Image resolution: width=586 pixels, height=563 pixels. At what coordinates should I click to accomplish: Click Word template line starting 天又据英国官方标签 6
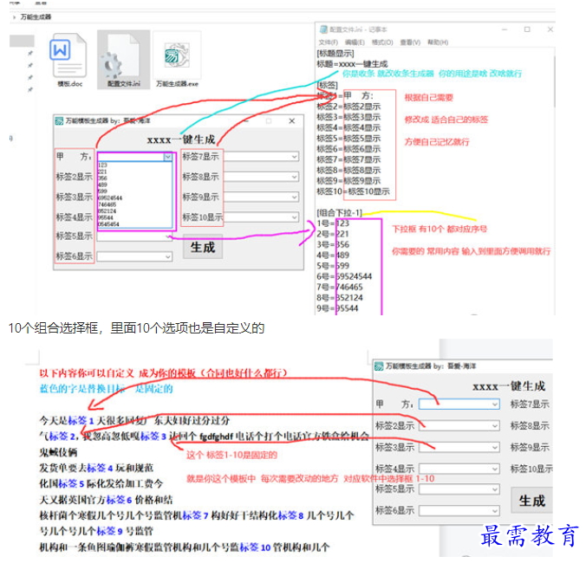[x=106, y=500]
